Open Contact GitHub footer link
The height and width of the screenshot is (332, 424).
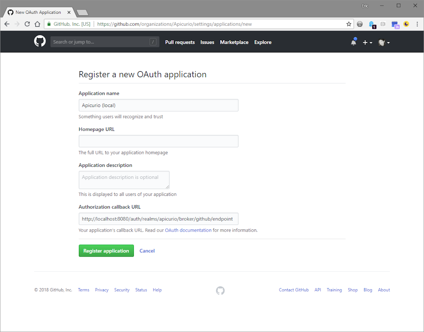tap(294, 290)
